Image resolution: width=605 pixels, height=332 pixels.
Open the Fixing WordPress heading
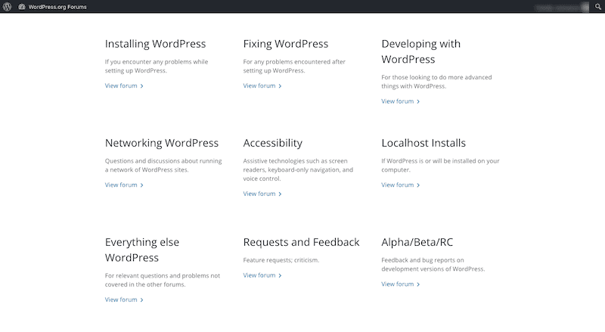285,44
